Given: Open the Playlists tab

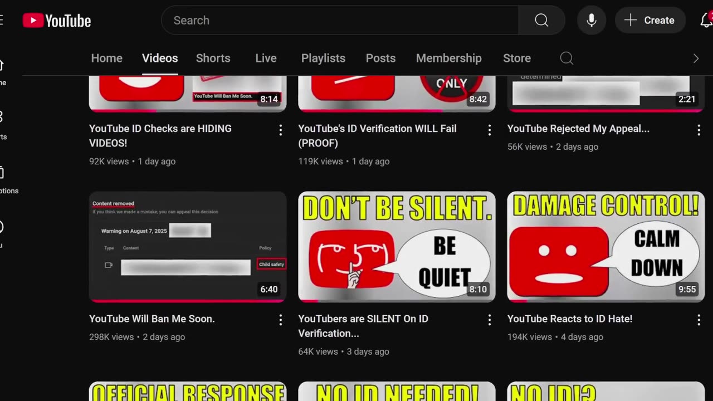Looking at the screenshot, I should click(323, 58).
